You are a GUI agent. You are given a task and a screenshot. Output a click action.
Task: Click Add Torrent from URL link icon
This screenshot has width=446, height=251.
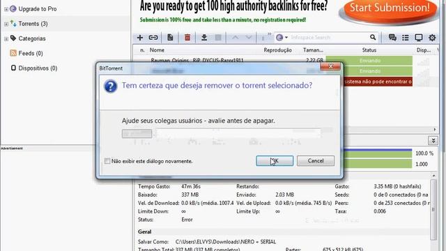(153, 38)
